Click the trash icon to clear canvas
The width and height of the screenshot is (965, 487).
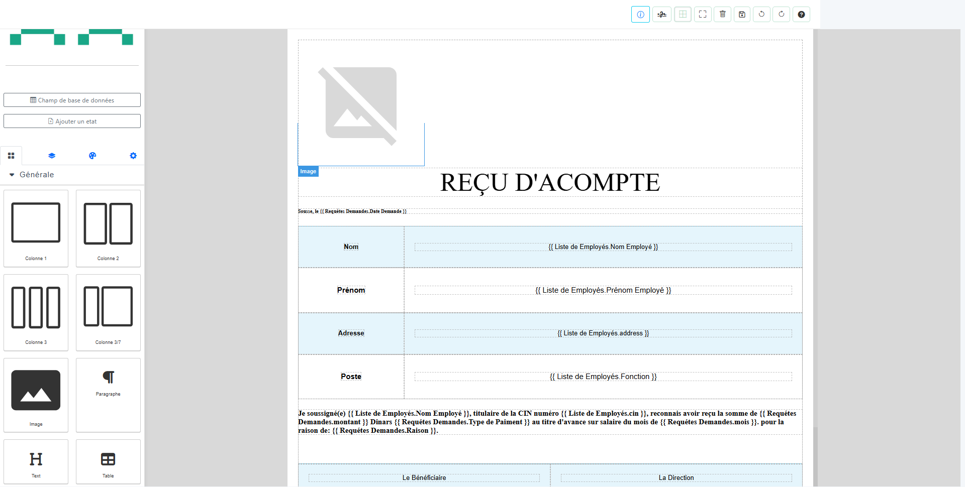coord(722,15)
